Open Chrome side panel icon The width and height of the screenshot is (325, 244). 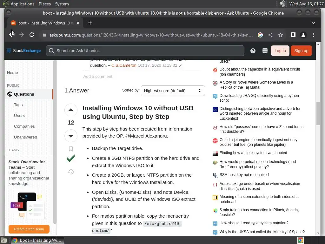pos(293,35)
